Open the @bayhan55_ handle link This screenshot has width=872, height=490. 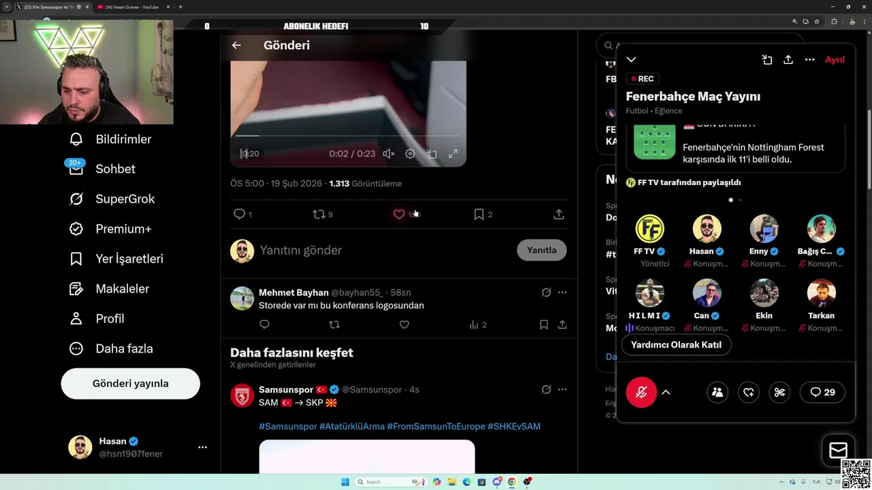point(357,293)
